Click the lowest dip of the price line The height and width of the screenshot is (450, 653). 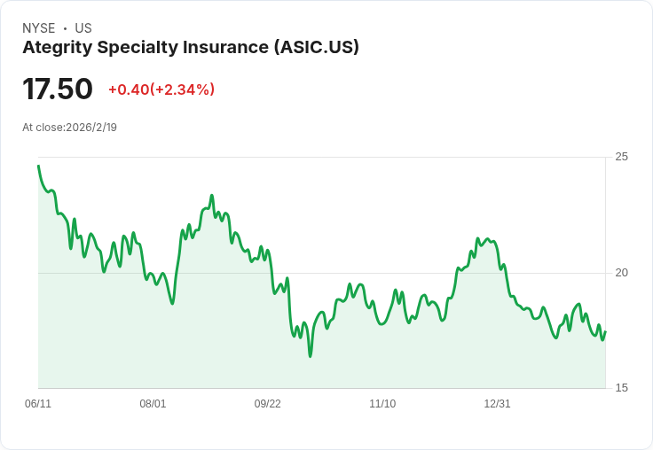(311, 356)
